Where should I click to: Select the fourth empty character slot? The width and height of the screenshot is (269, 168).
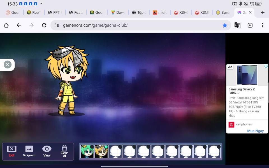coord(158,151)
